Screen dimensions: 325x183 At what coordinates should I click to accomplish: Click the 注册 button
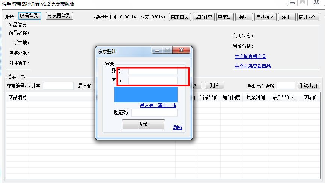pos(286,17)
